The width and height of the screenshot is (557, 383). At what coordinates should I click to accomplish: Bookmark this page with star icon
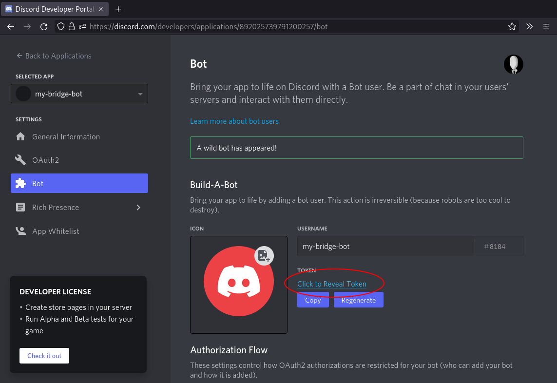(x=512, y=27)
